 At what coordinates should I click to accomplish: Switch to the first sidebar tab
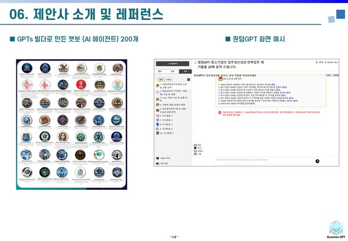(x=160, y=71)
